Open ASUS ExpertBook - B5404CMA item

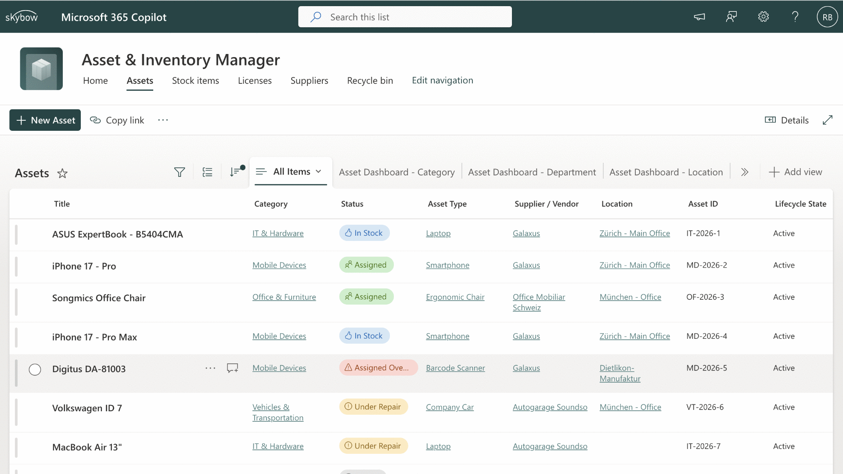click(x=118, y=234)
